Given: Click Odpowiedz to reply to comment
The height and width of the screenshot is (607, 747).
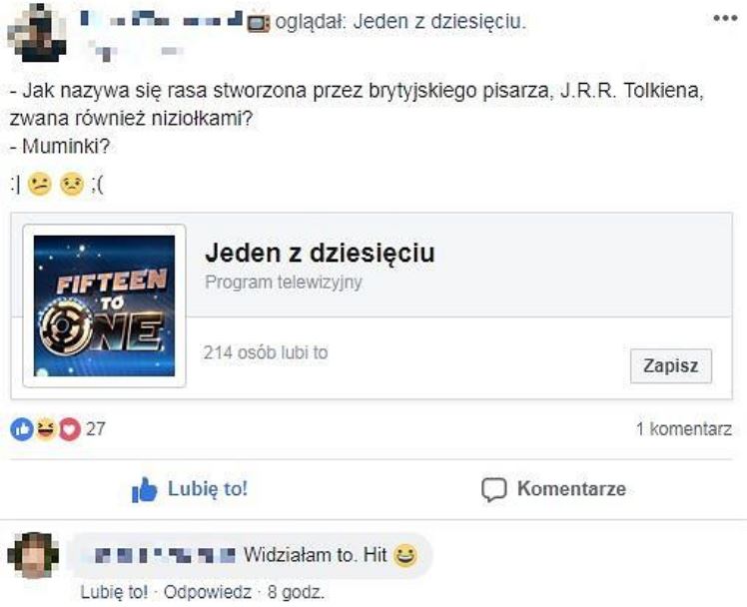Looking at the screenshot, I should coord(208,593).
